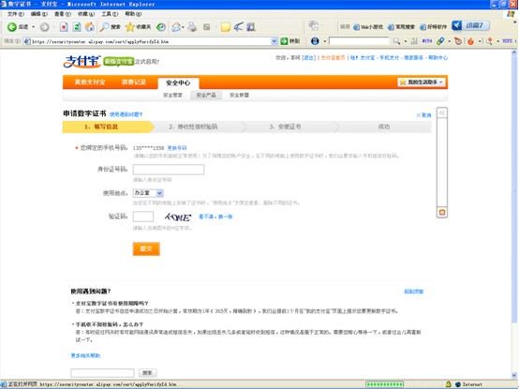
Task: Open the Edit menu
Action: [39, 14]
